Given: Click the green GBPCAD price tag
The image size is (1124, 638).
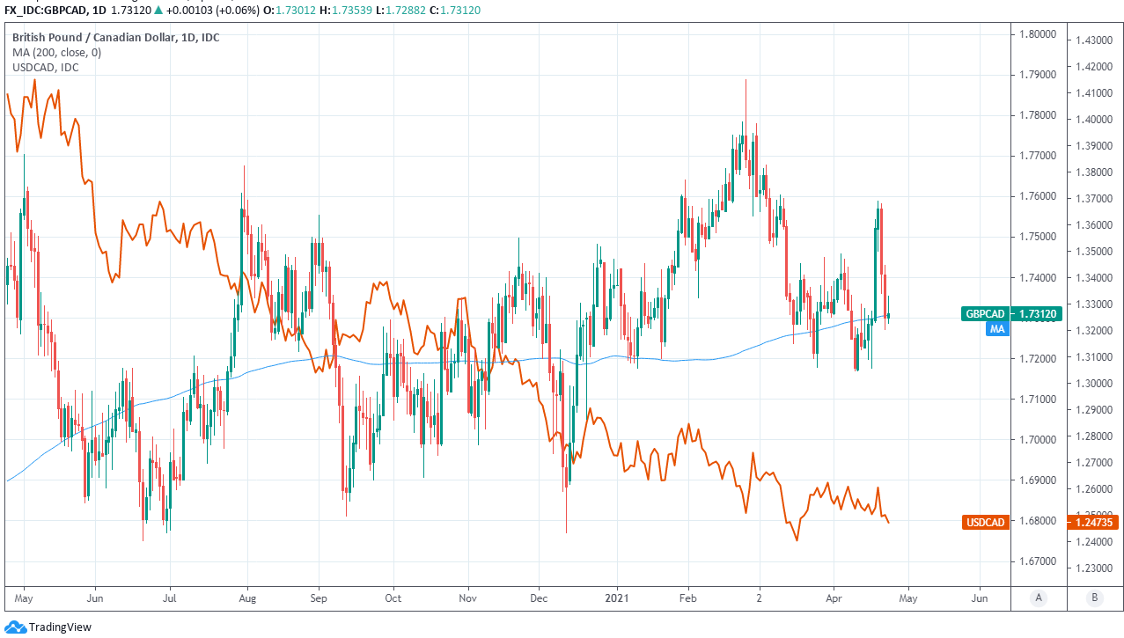Looking at the screenshot, I should [x=985, y=314].
